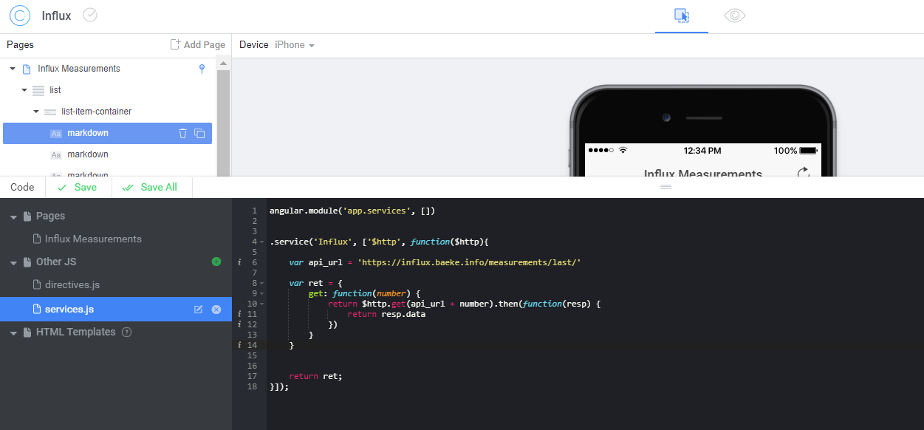Image resolution: width=924 pixels, height=430 pixels.
Task: Click the checkmark status icon beside Influx
Action: click(x=90, y=15)
